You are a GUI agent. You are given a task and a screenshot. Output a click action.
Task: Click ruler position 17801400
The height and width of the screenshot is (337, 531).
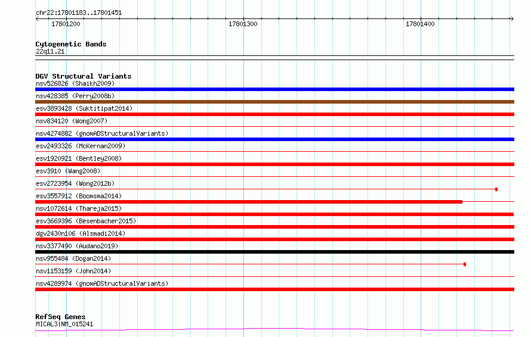[420, 24]
